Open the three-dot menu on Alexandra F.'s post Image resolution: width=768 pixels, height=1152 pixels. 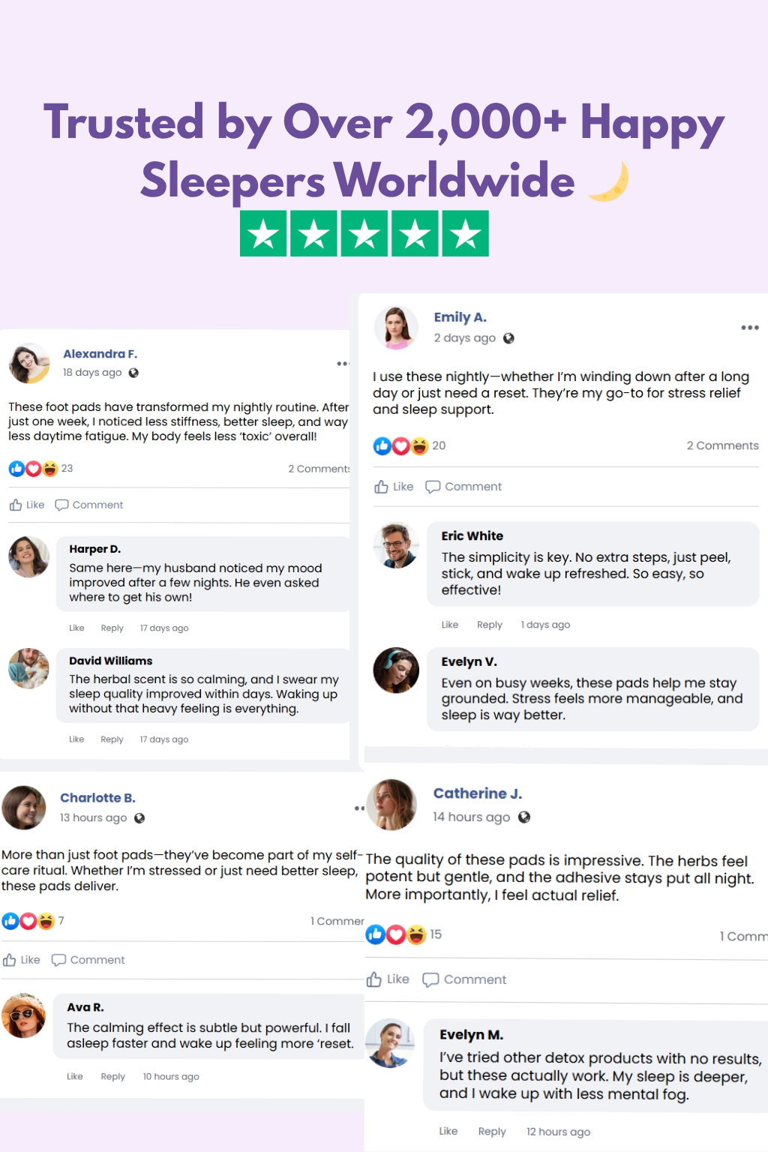click(343, 364)
